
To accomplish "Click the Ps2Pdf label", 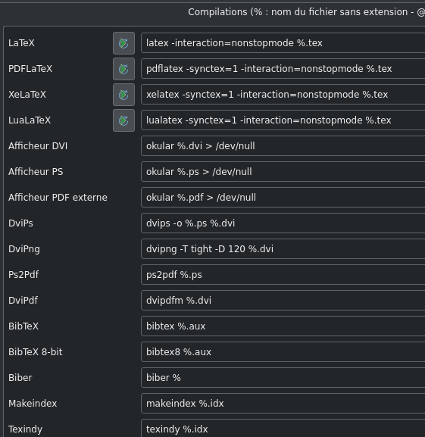I will (23, 275).
